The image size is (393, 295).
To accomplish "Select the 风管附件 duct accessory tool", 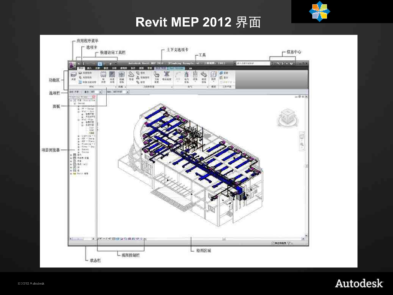I will (x=85, y=78).
